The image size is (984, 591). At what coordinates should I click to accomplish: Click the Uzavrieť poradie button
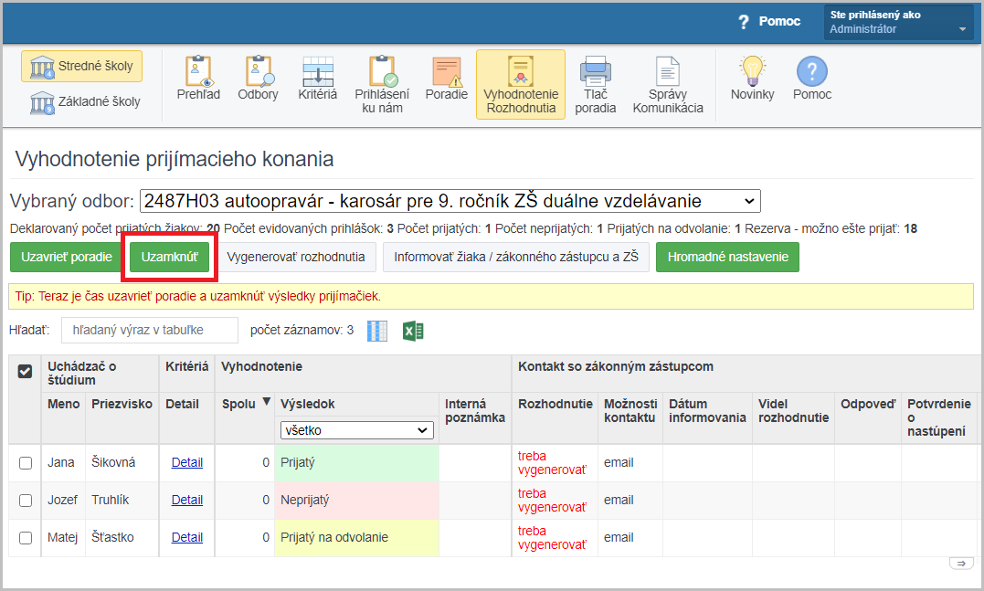point(67,258)
